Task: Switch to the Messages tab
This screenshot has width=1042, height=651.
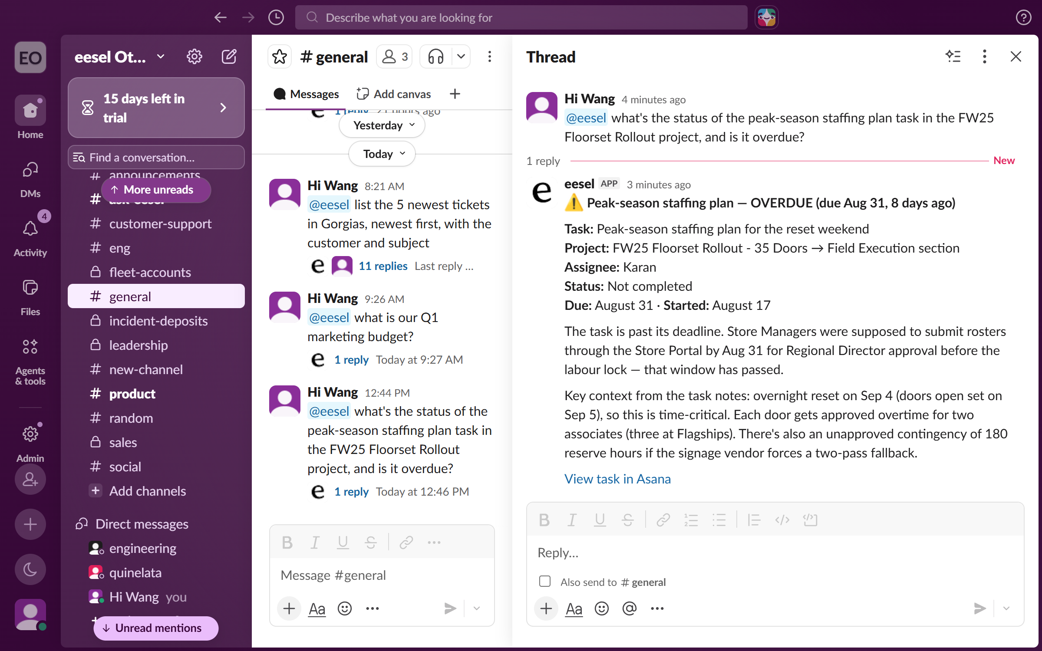Action: (306, 94)
